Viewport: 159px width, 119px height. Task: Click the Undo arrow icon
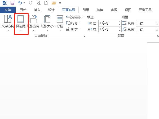point(20,3)
